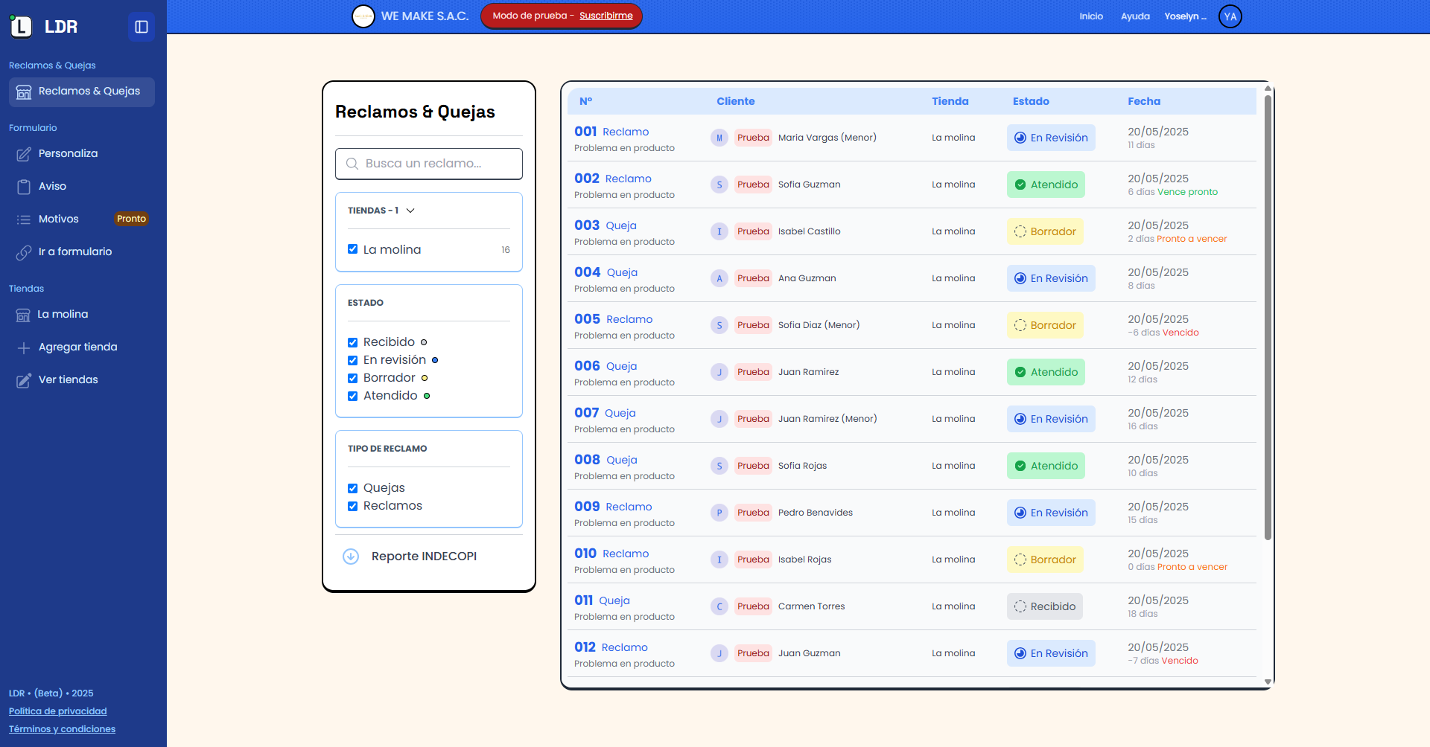This screenshot has height=747, width=1430.
Task: Go to Inicio in the top bar
Action: pos(1090,16)
